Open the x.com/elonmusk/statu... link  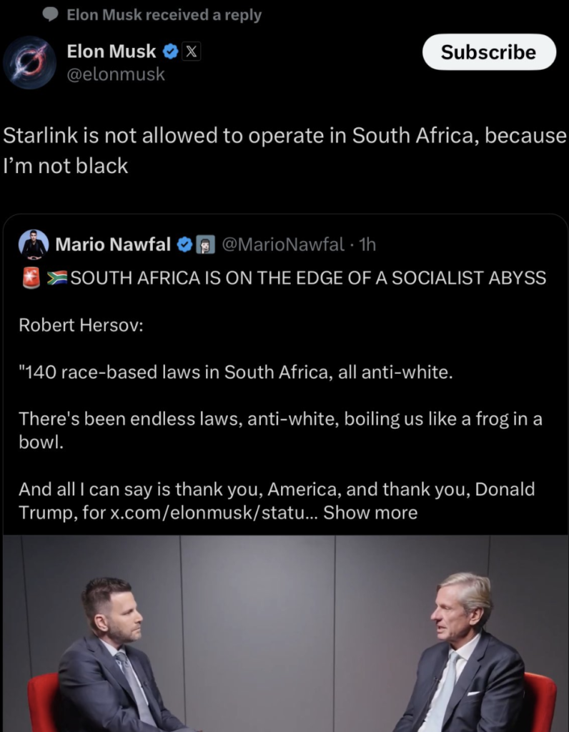point(213,513)
